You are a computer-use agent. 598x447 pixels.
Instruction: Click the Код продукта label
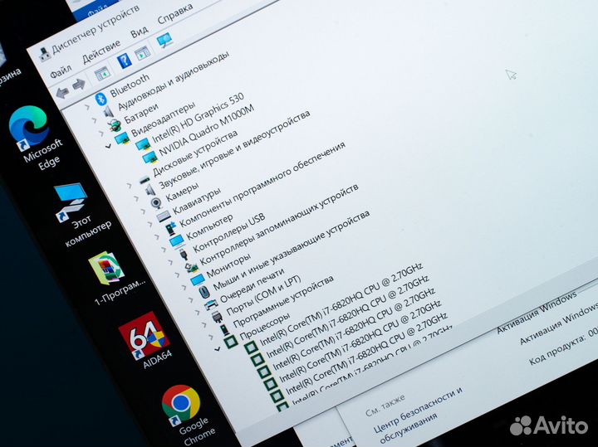[x=557, y=349]
